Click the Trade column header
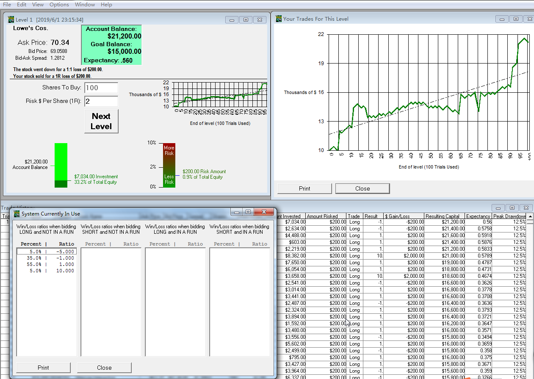534x379 pixels. pos(354,216)
